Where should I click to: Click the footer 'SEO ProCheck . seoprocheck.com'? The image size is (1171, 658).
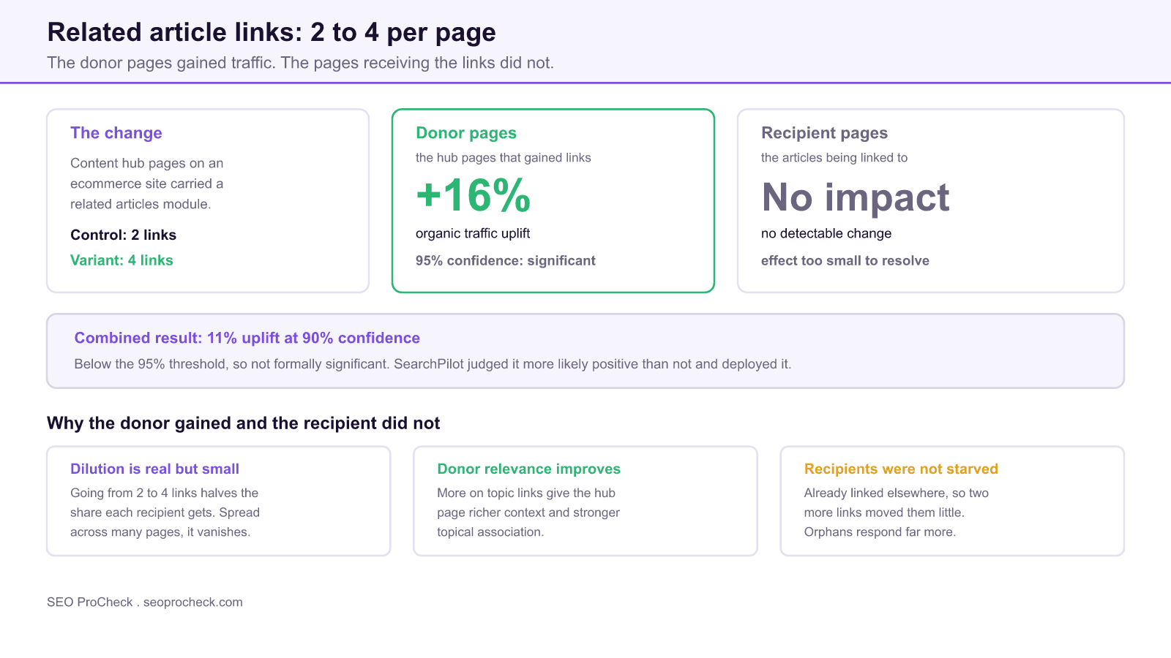(x=145, y=602)
